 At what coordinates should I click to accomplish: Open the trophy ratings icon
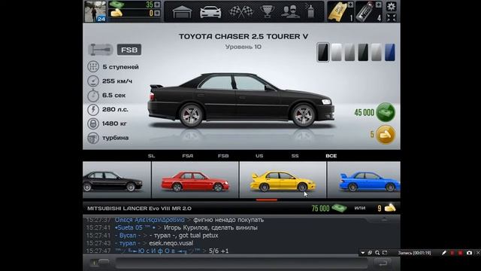click(x=268, y=12)
